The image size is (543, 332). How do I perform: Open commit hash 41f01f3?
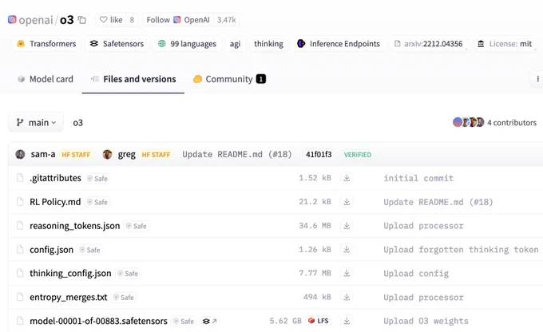coord(319,154)
